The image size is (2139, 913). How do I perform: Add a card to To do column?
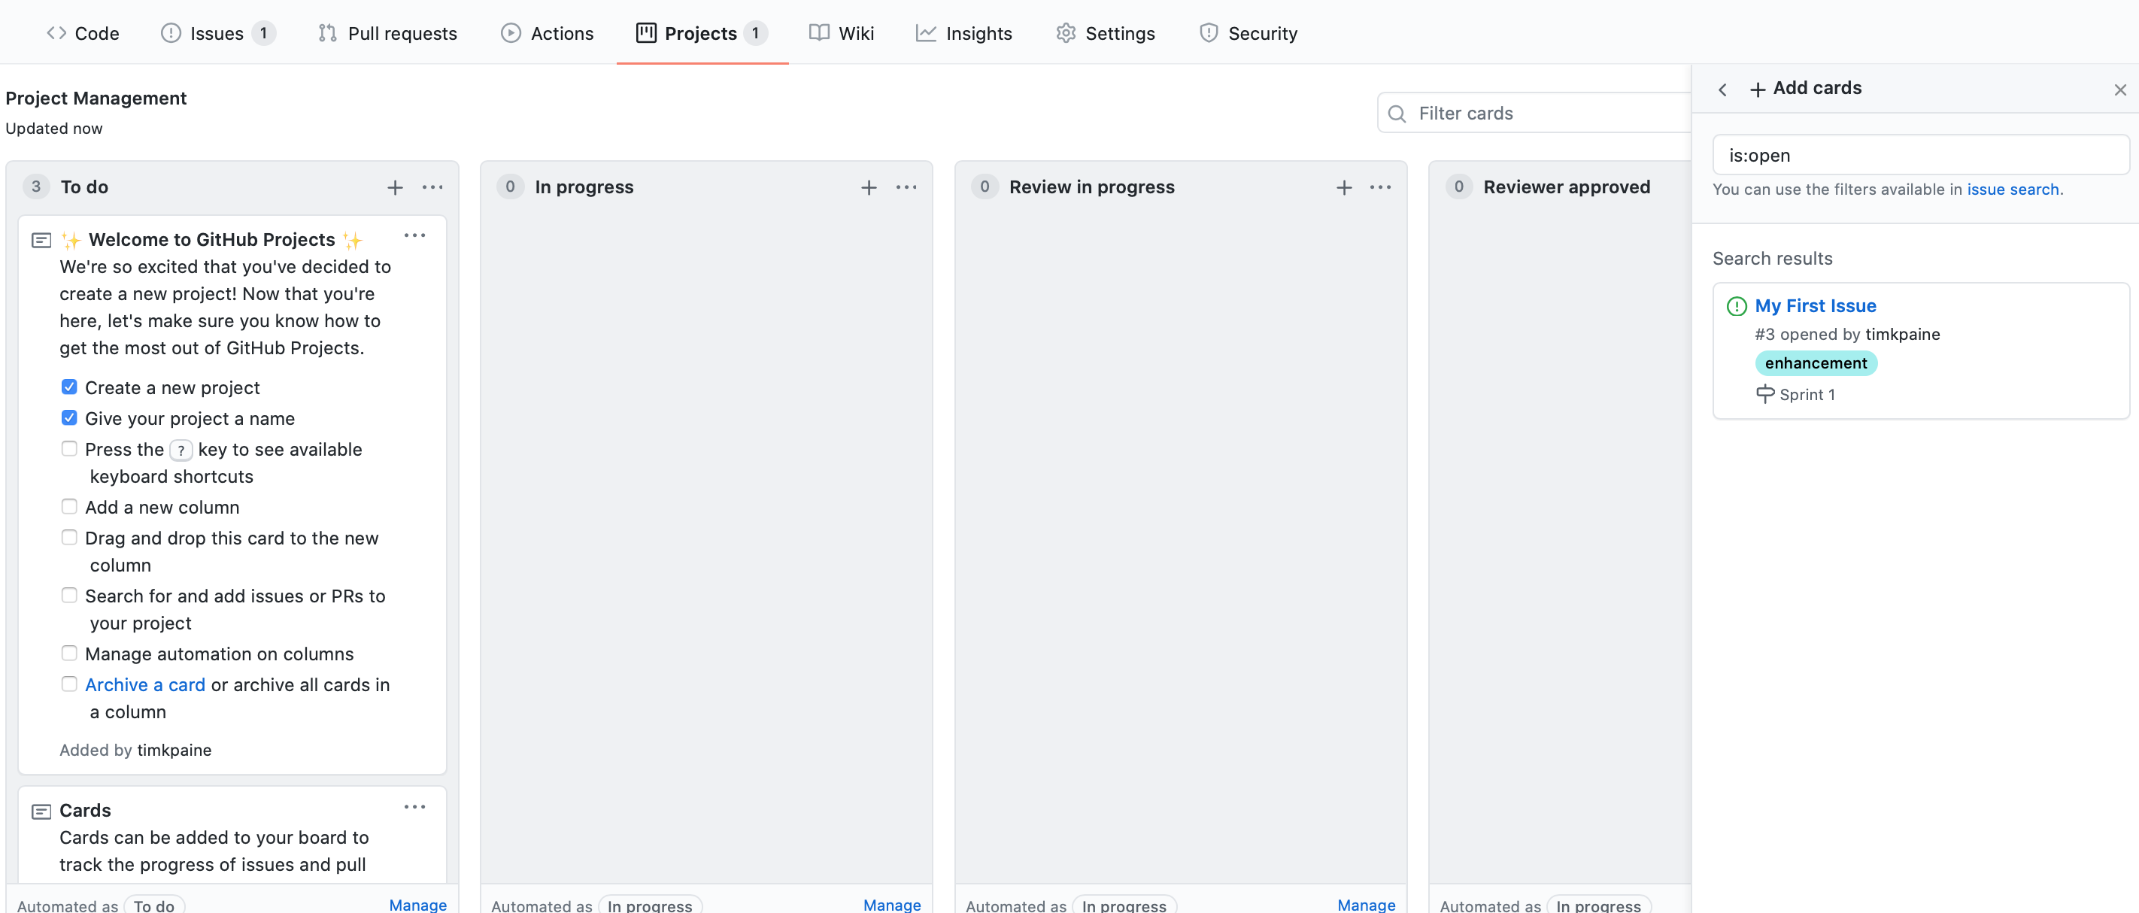tap(396, 187)
